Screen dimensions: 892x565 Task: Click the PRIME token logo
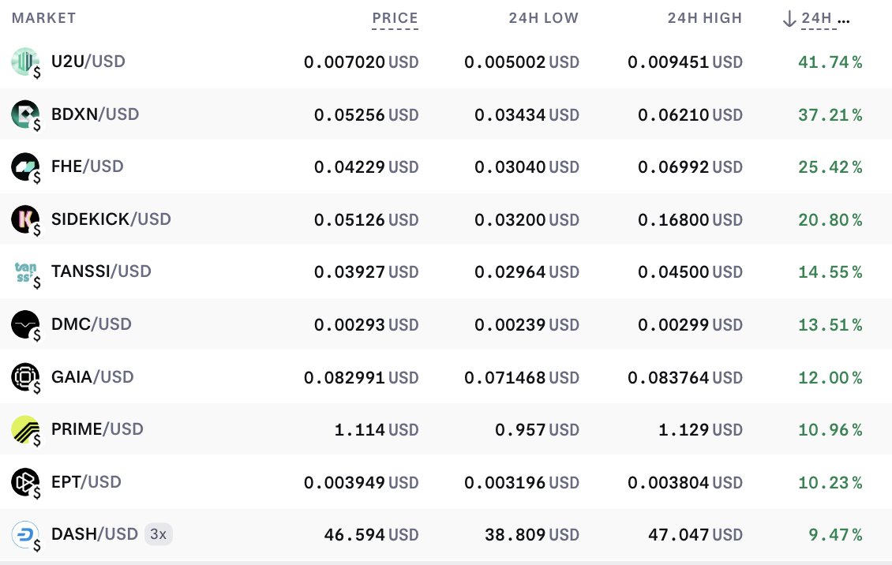click(x=22, y=429)
